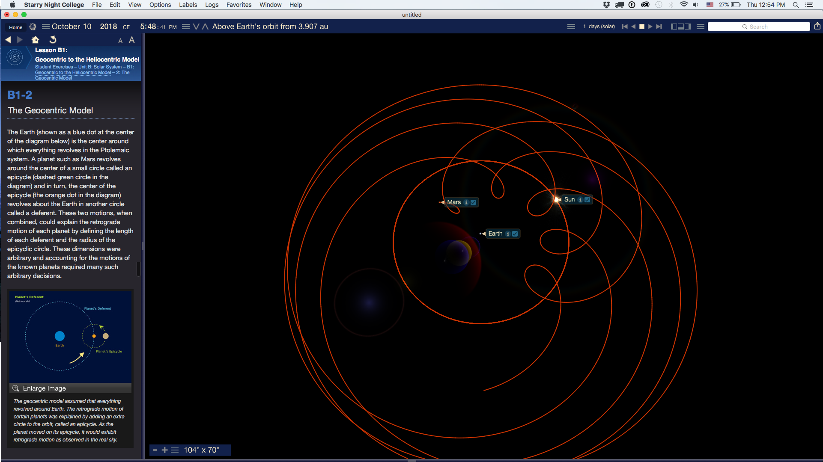Uncheck the Earth label checkbox

(x=515, y=234)
